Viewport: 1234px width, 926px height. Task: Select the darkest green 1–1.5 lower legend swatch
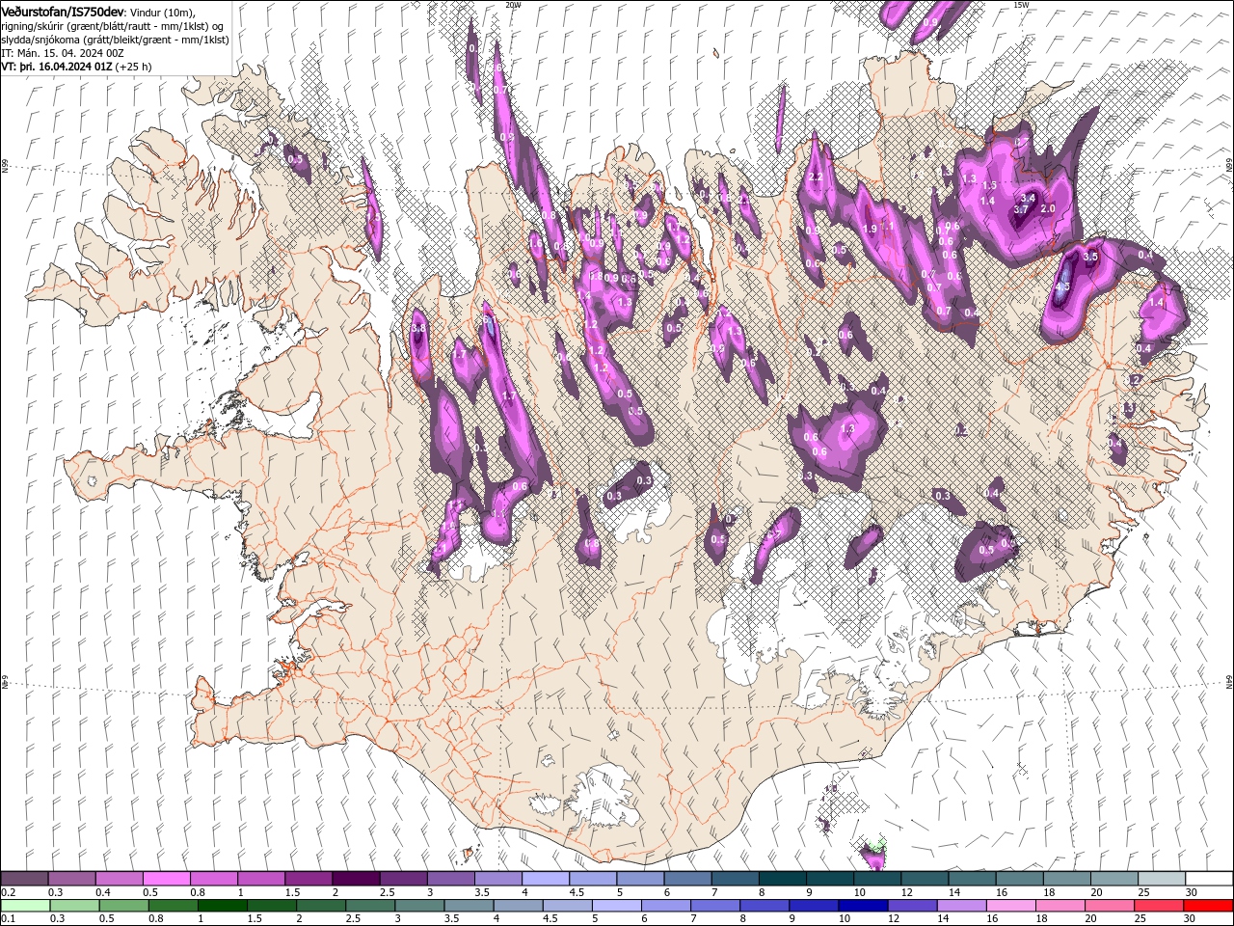coord(222,906)
